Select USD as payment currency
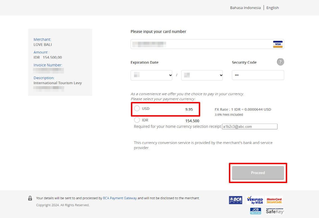Viewport: 319px width, 218px height. [137, 108]
